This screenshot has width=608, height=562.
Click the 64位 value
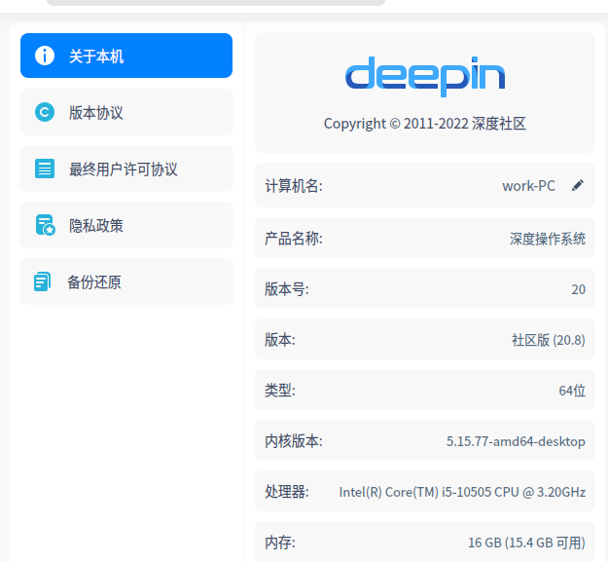(x=572, y=391)
